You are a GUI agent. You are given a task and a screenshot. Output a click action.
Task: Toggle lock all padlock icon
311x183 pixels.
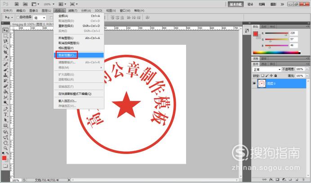(275, 76)
